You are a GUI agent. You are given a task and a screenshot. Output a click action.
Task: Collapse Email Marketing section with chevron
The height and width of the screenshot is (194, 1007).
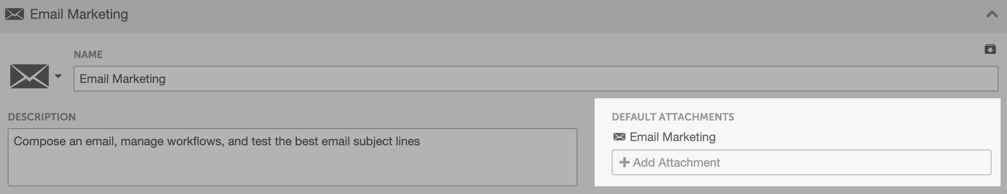992,15
